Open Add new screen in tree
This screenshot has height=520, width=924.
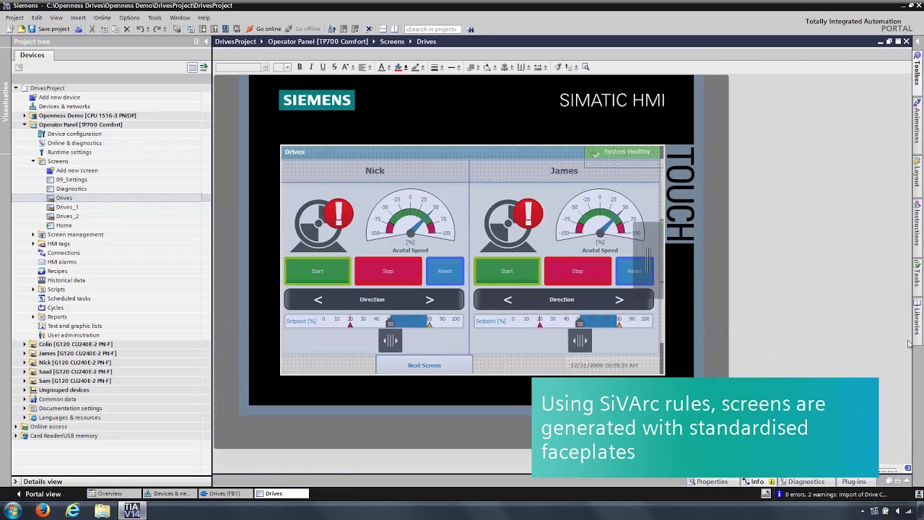coord(77,170)
